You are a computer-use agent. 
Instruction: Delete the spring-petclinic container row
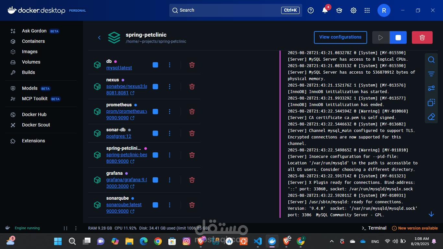coord(192,155)
